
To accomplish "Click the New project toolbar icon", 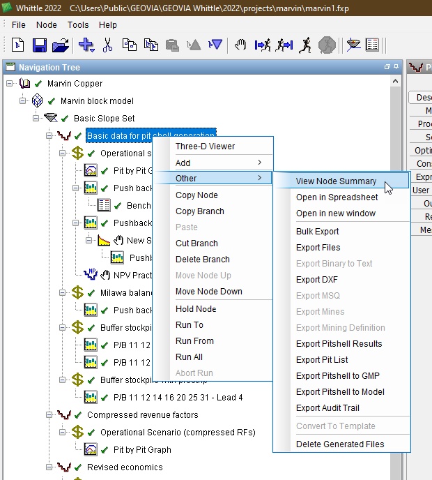I will (17, 45).
